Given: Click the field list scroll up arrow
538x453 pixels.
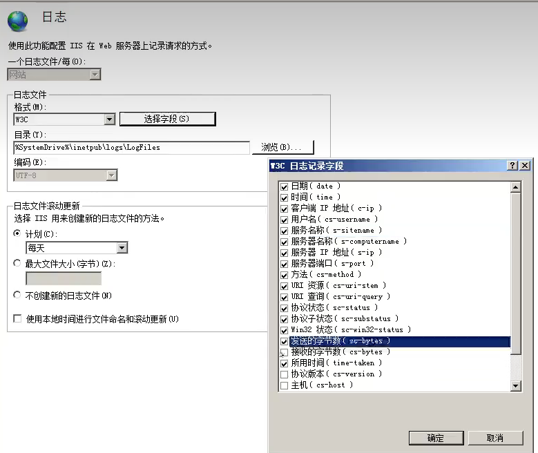Looking at the screenshot, I should [x=515, y=187].
